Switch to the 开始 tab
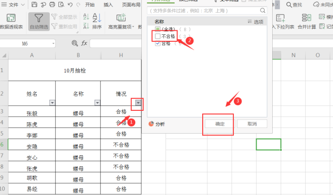 90,5
